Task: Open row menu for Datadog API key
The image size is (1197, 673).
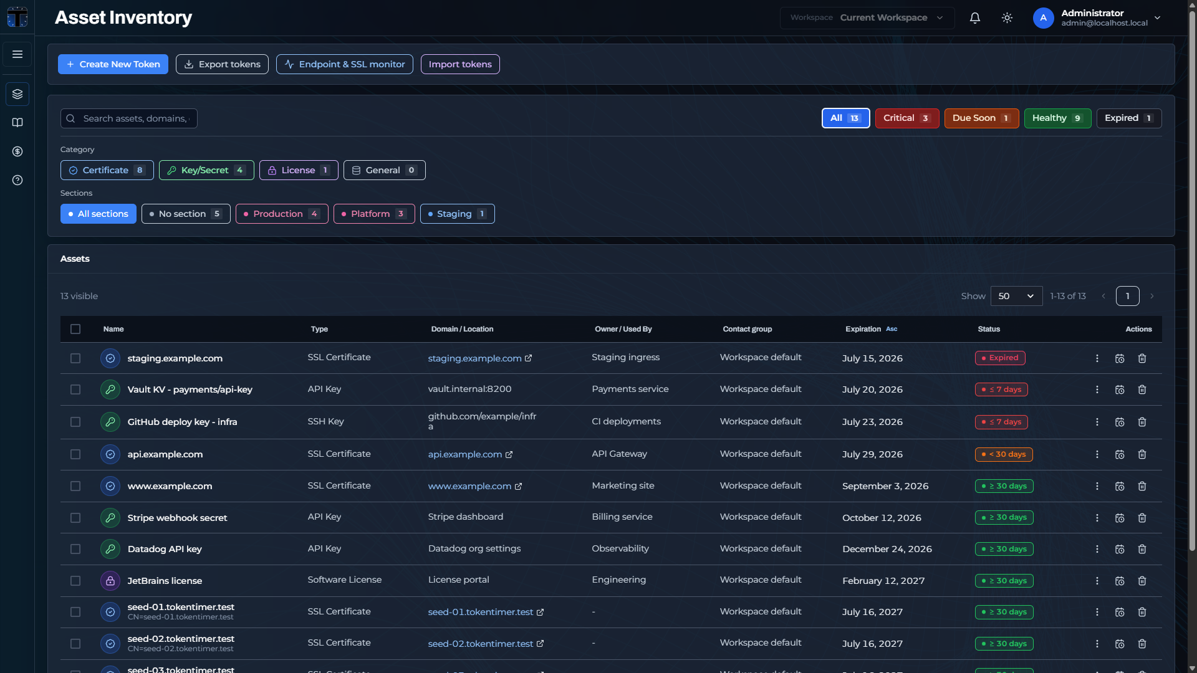Action: coord(1097,549)
